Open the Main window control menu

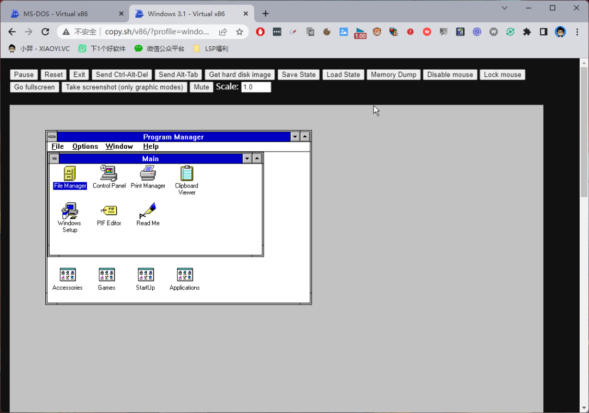53,158
